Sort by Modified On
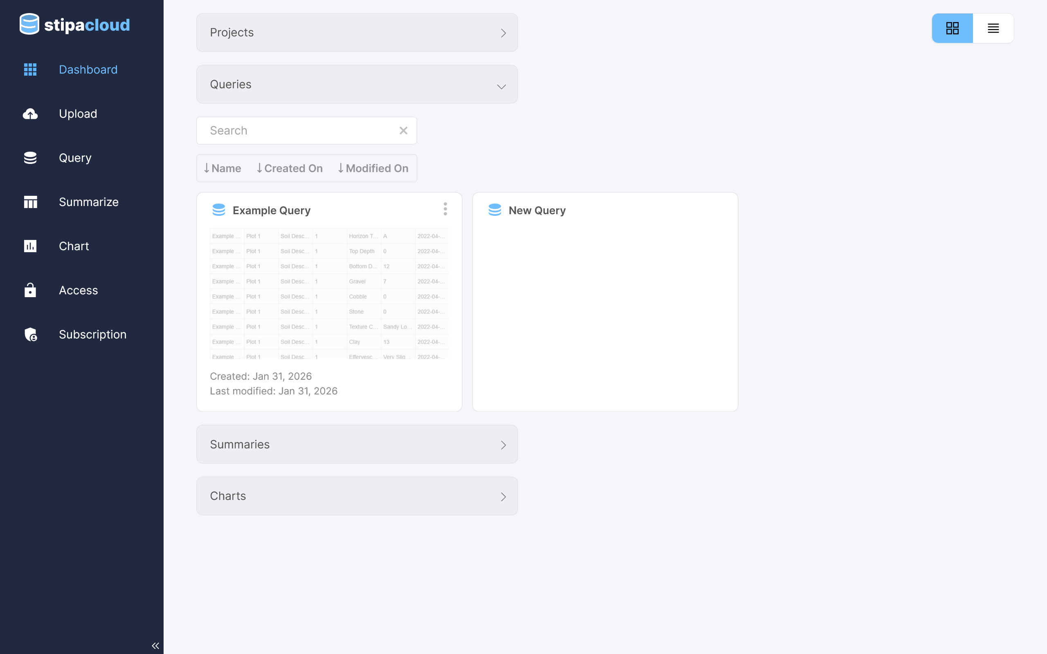The width and height of the screenshot is (1047, 654). pos(373,168)
